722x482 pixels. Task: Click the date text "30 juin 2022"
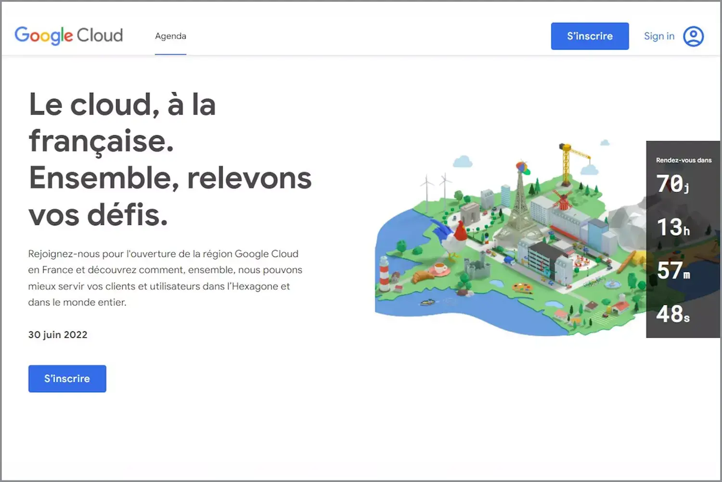point(58,335)
